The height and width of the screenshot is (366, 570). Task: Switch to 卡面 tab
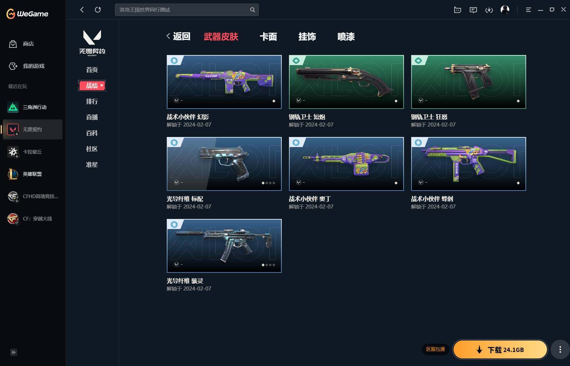click(x=268, y=37)
